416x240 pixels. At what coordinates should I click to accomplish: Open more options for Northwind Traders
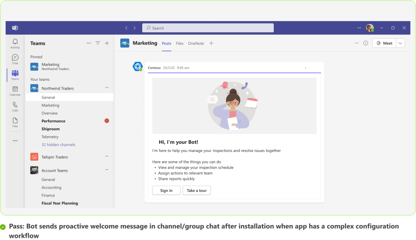tap(107, 88)
